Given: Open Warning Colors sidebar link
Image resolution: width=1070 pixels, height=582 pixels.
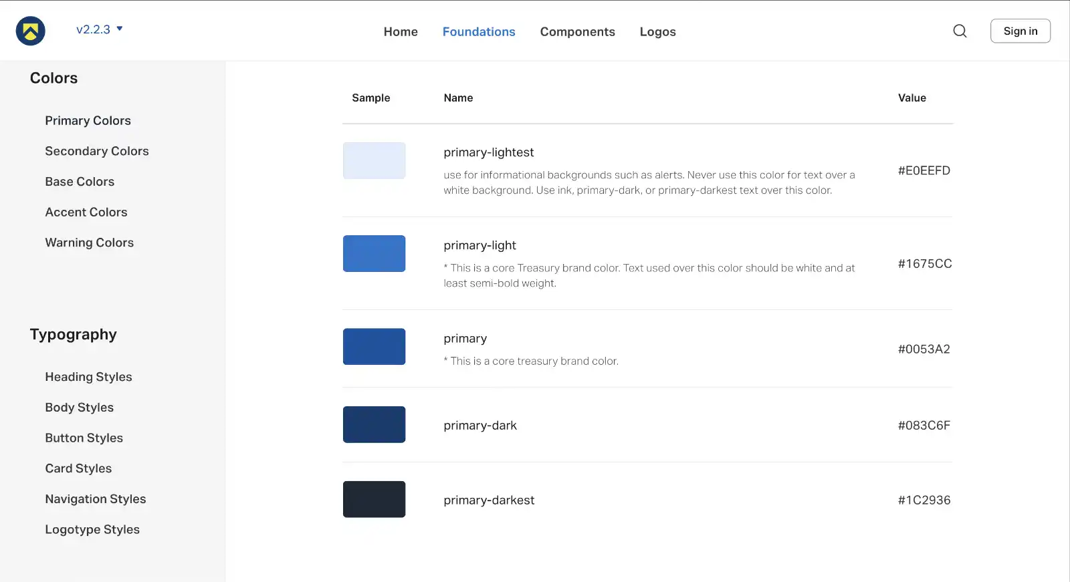Looking at the screenshot, I should [x=90, y=243].
